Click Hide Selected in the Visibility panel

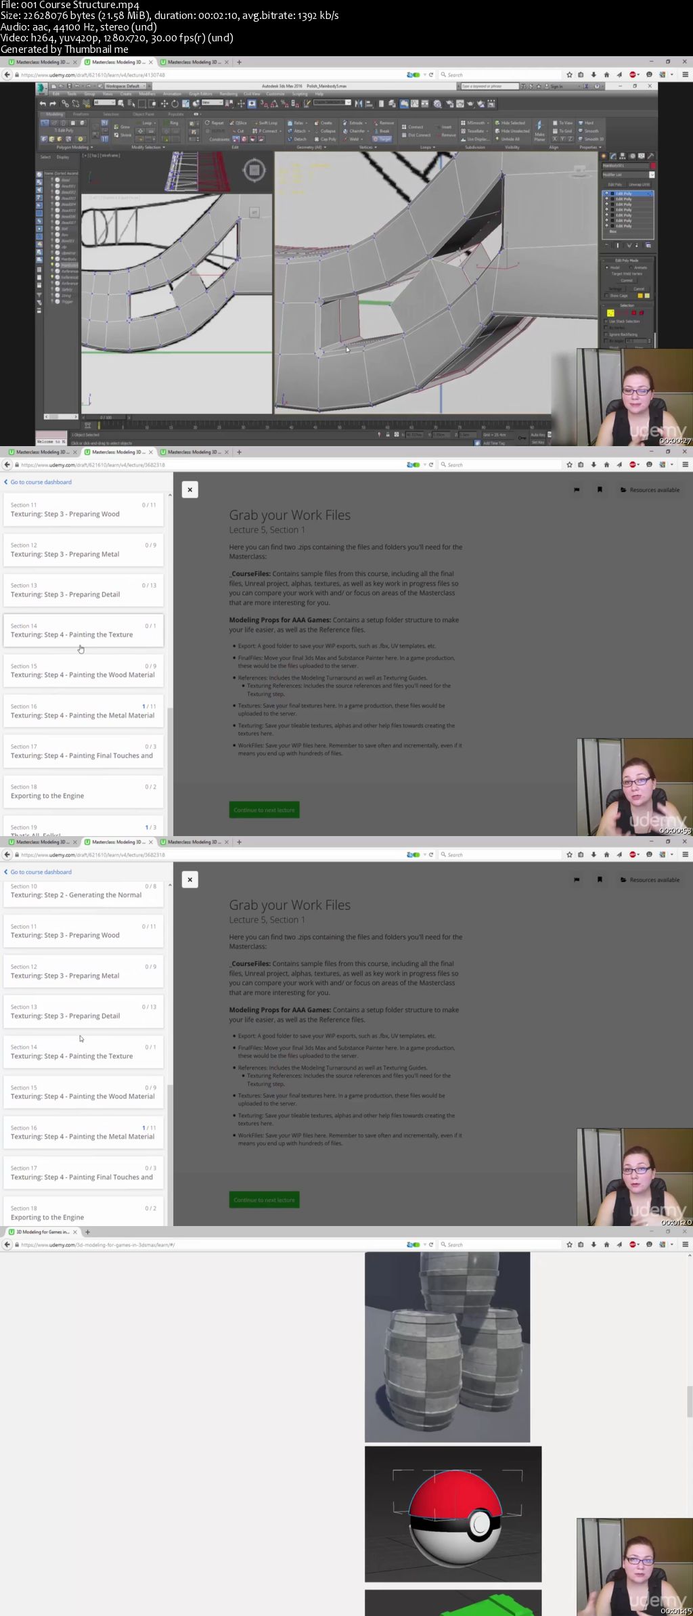pos(510,123)
